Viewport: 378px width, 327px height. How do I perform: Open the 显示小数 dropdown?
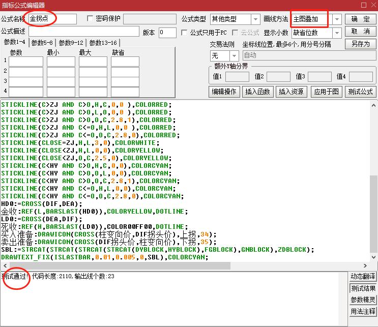[x=337, y=33]
